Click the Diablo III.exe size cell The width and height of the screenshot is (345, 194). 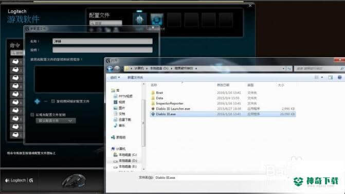tap(287, 114)
